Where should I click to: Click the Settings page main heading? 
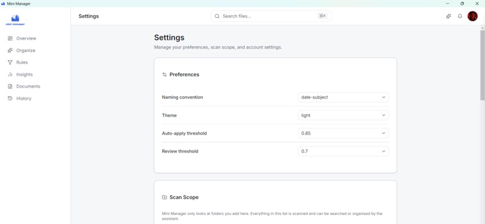point(169,38)
